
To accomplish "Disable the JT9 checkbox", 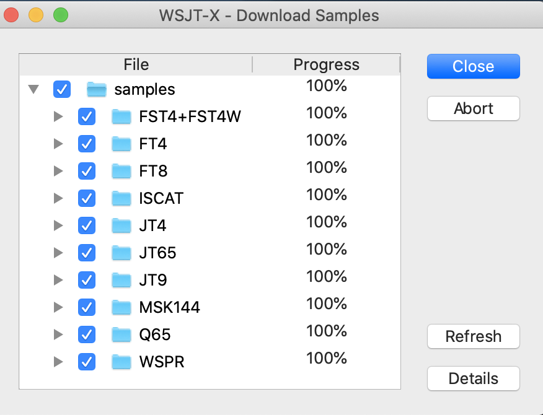I will point(87,281).
